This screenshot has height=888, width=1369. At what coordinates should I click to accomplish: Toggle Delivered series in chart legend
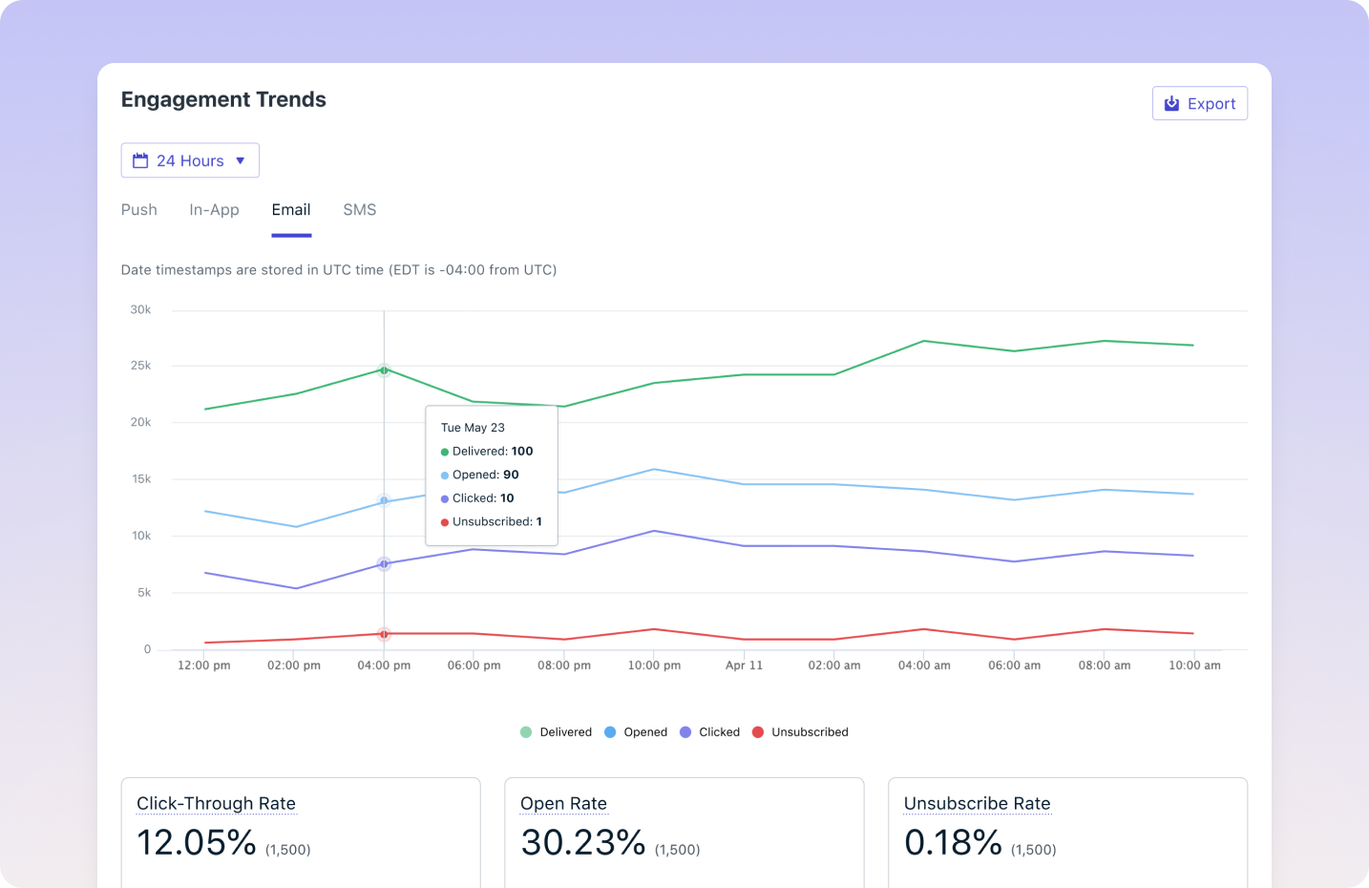(556, 732)
